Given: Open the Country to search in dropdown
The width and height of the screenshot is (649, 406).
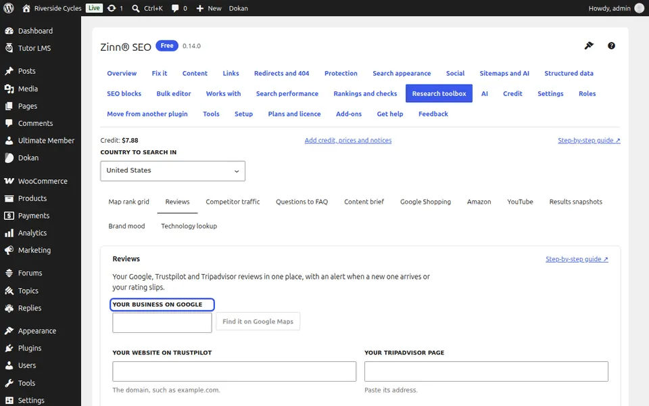Looking at the screenshot, I should [172, 171].
